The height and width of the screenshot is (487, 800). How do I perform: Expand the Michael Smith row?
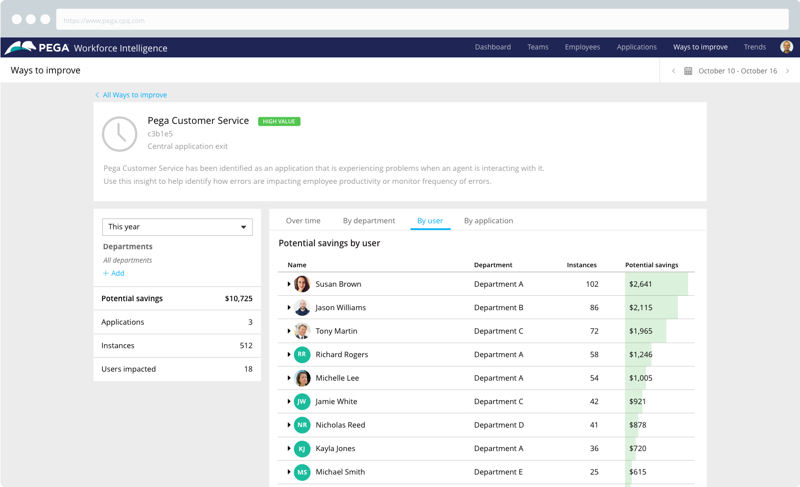coord(289,472)
